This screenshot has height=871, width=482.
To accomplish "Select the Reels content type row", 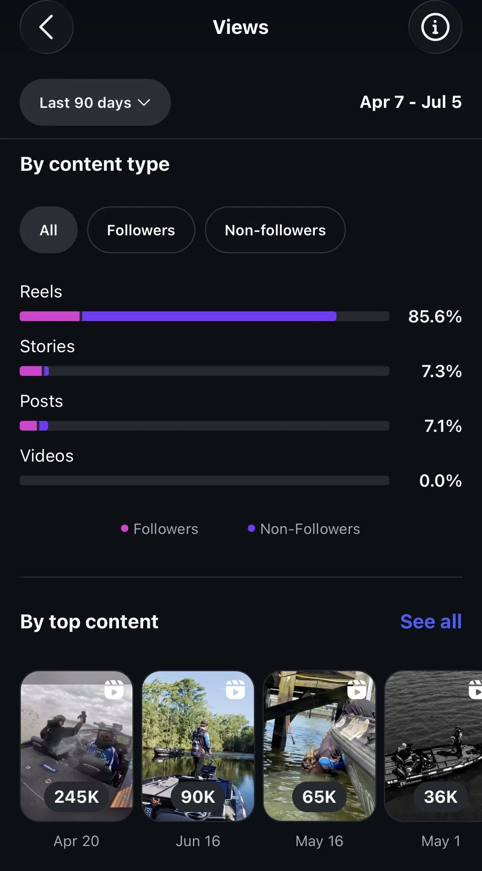I will click(x=241, y=304).
